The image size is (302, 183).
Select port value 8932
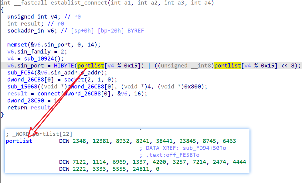123,141
